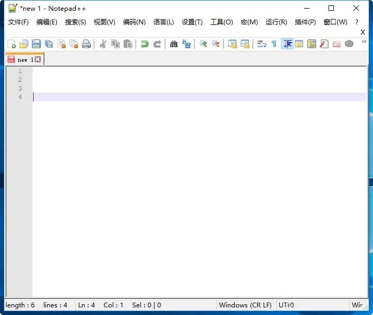This screenshot has width=373, height=315.
Task: Open Find with the binoculars icon
Action: coord(173,44)
